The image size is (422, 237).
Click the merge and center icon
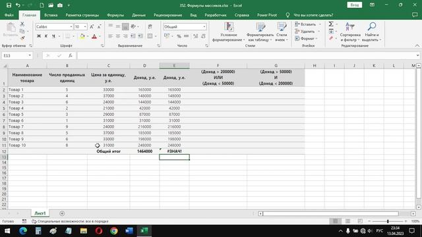(150, 36)
